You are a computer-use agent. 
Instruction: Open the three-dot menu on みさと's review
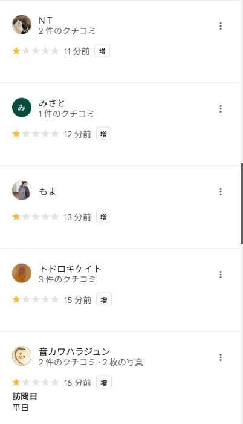[x=221, y=109]
